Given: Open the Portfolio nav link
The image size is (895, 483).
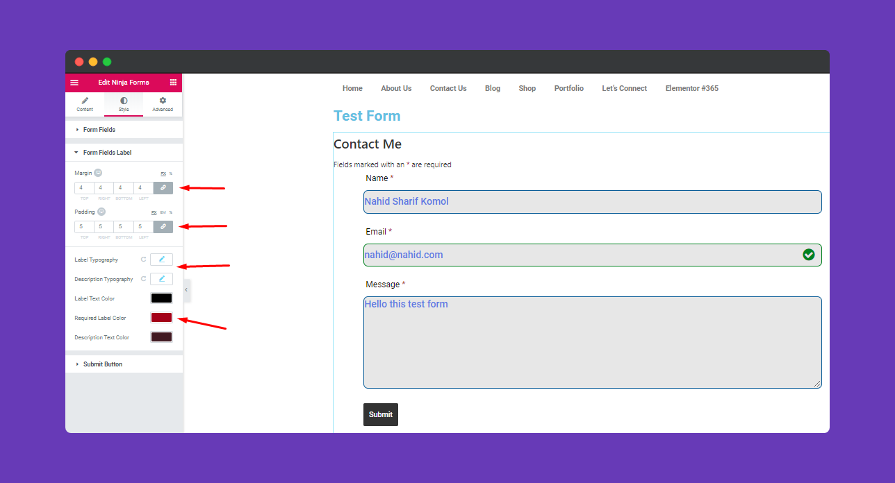Looking at the screenshot, I should 569,88.
